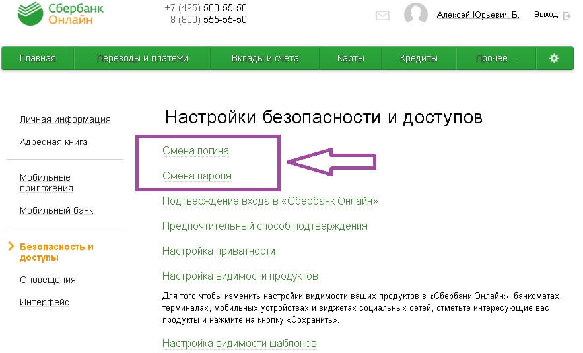Click the phone number 8 (800) 555-55-50
The width and height of the screenshot is (583, 353).
(208, 20)
